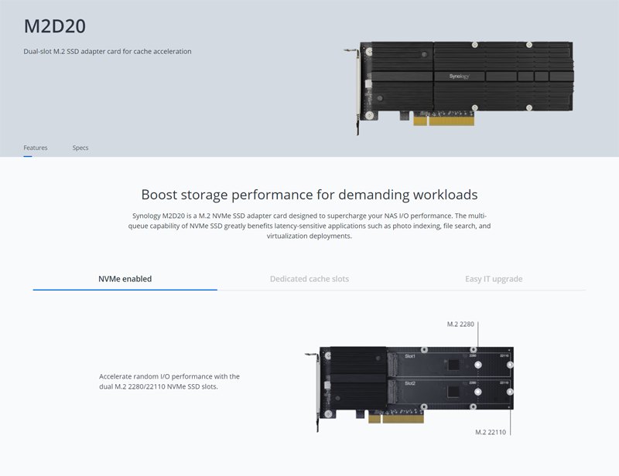
Task: Open the Features tab
Action: [35, 148]
